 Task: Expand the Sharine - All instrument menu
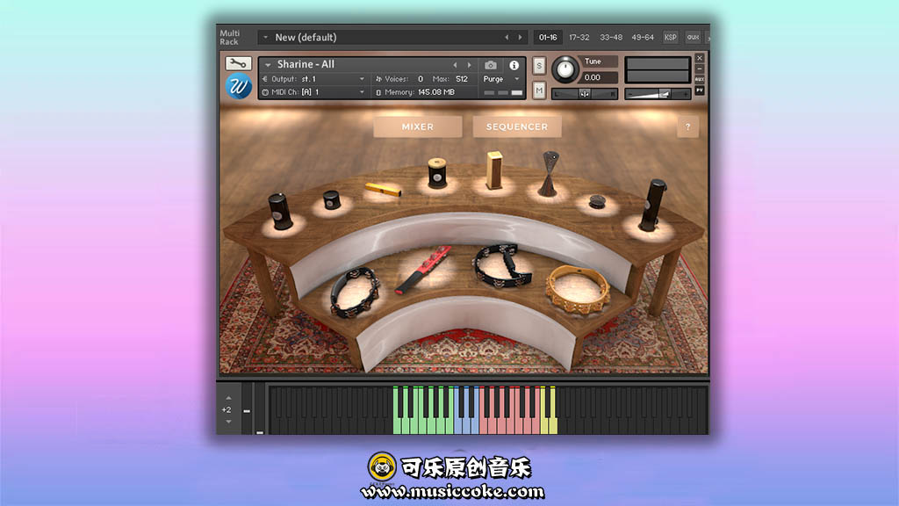coord(268,65)
